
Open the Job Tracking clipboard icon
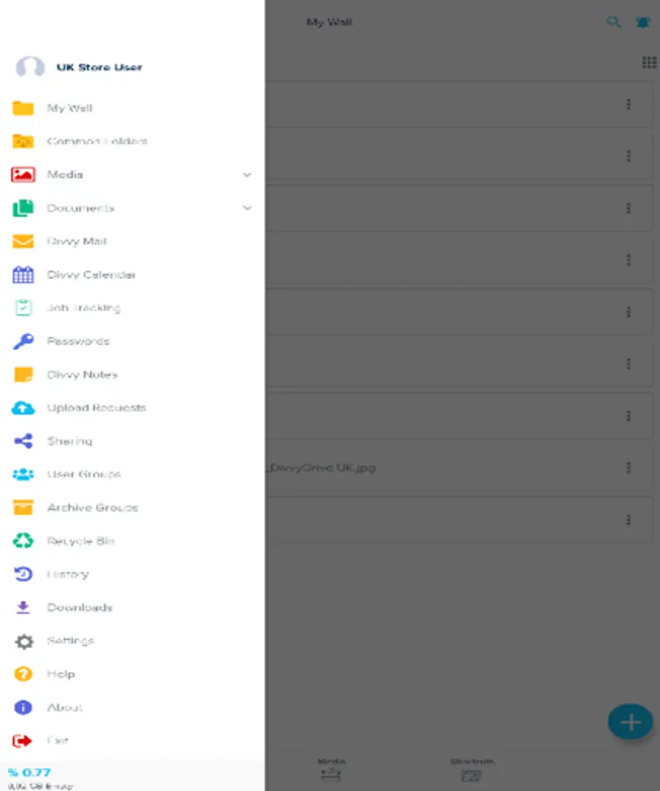(x=23, y=308)
